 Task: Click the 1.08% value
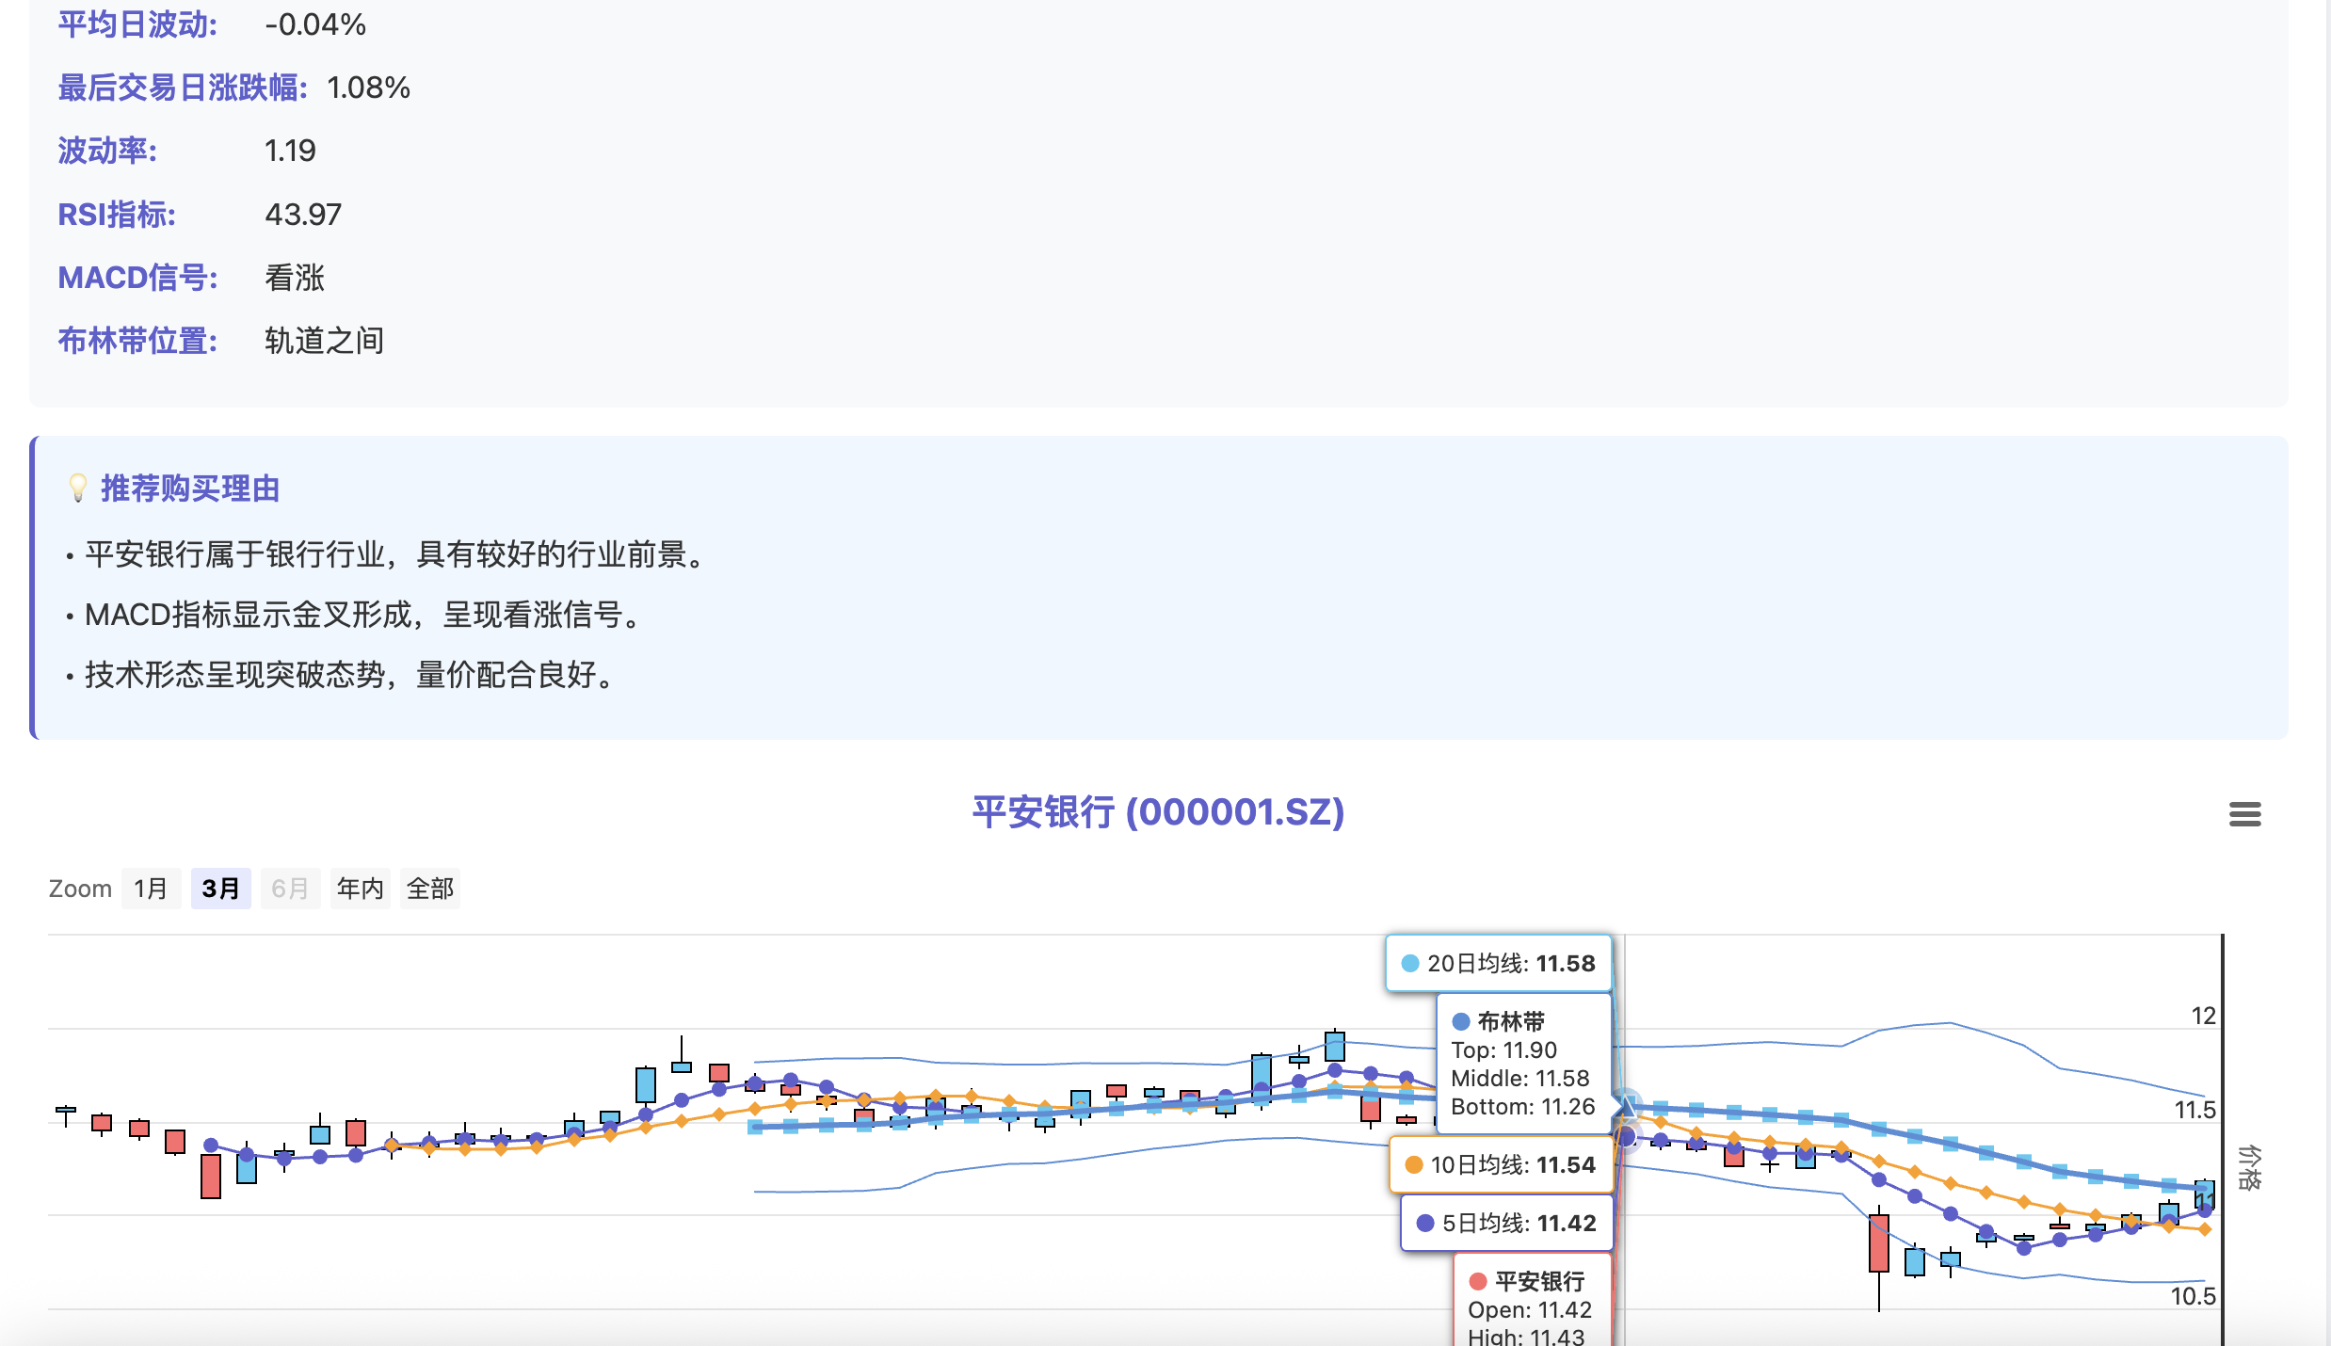click(368, 88)
